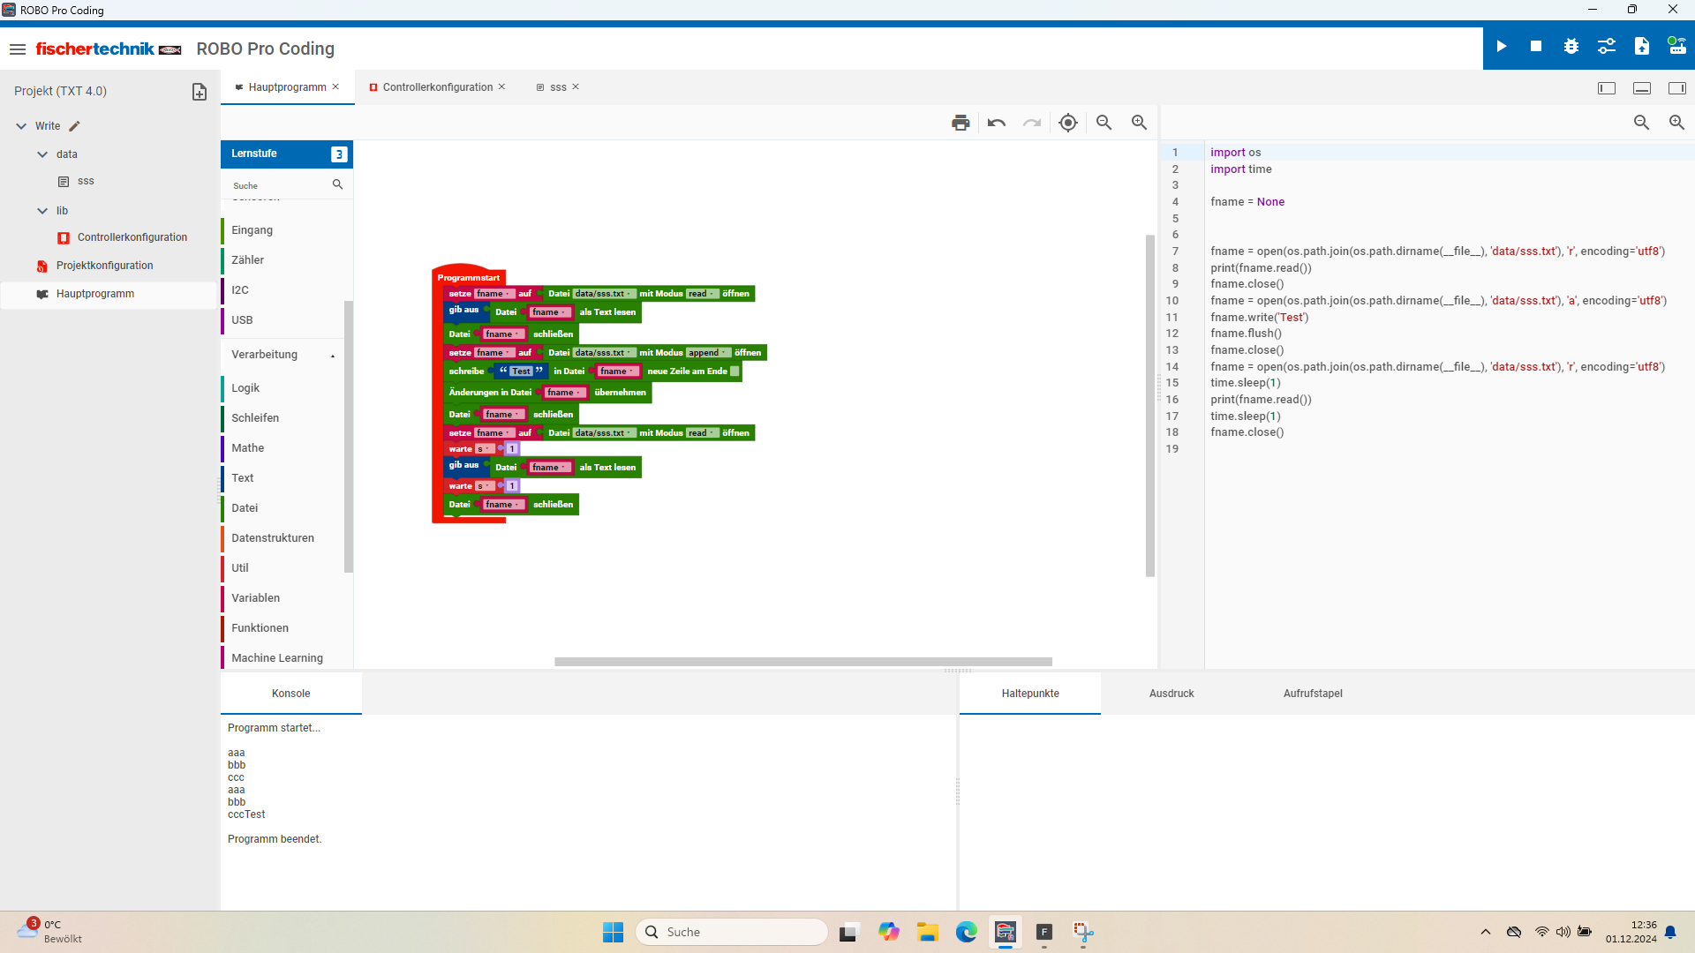Click the toolbox Suche input field
1695x953 pixels.
coord(278,185)
